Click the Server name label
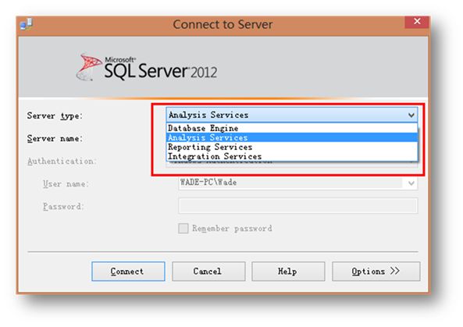The height and width of the screenshot is (327, 463). click(x=55, y=138)
